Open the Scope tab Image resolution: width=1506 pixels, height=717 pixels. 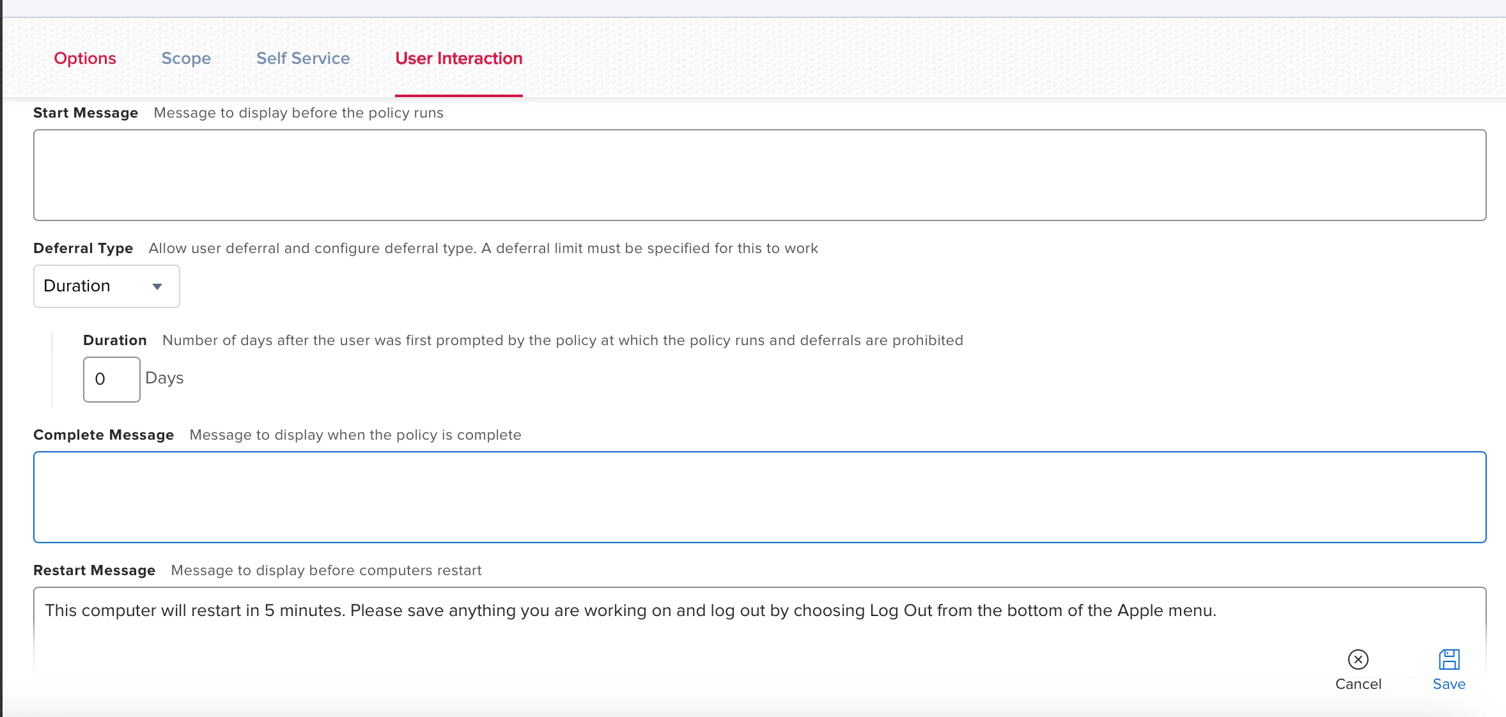click(186, 58)
